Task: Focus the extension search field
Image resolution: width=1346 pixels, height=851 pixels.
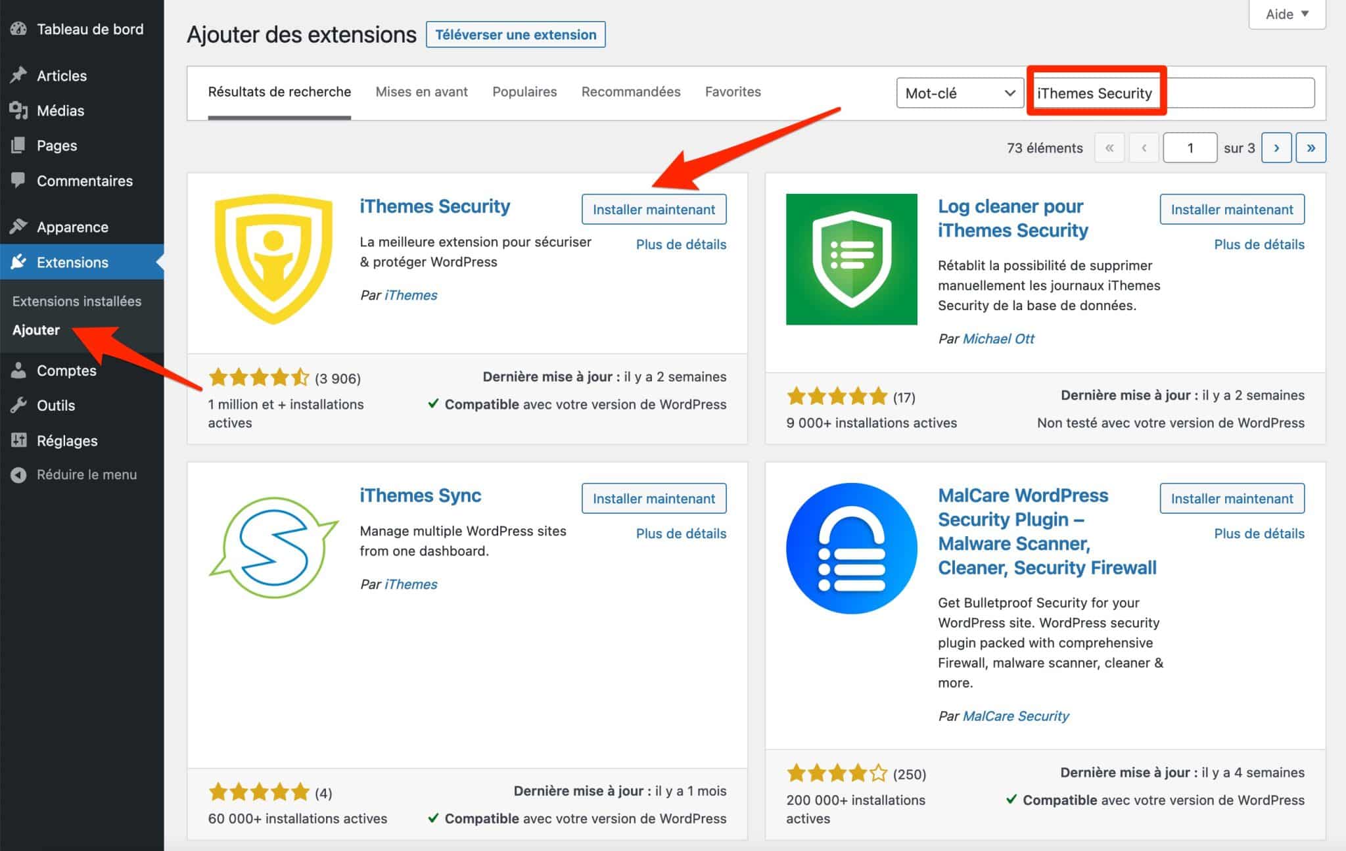Action: coord(1173,93)
